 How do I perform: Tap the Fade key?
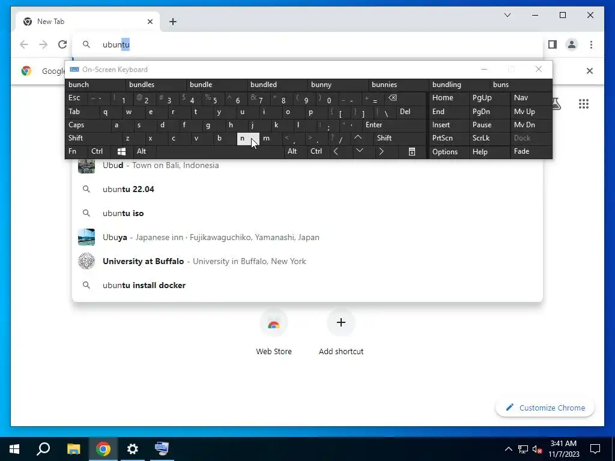tap(531, 151)
